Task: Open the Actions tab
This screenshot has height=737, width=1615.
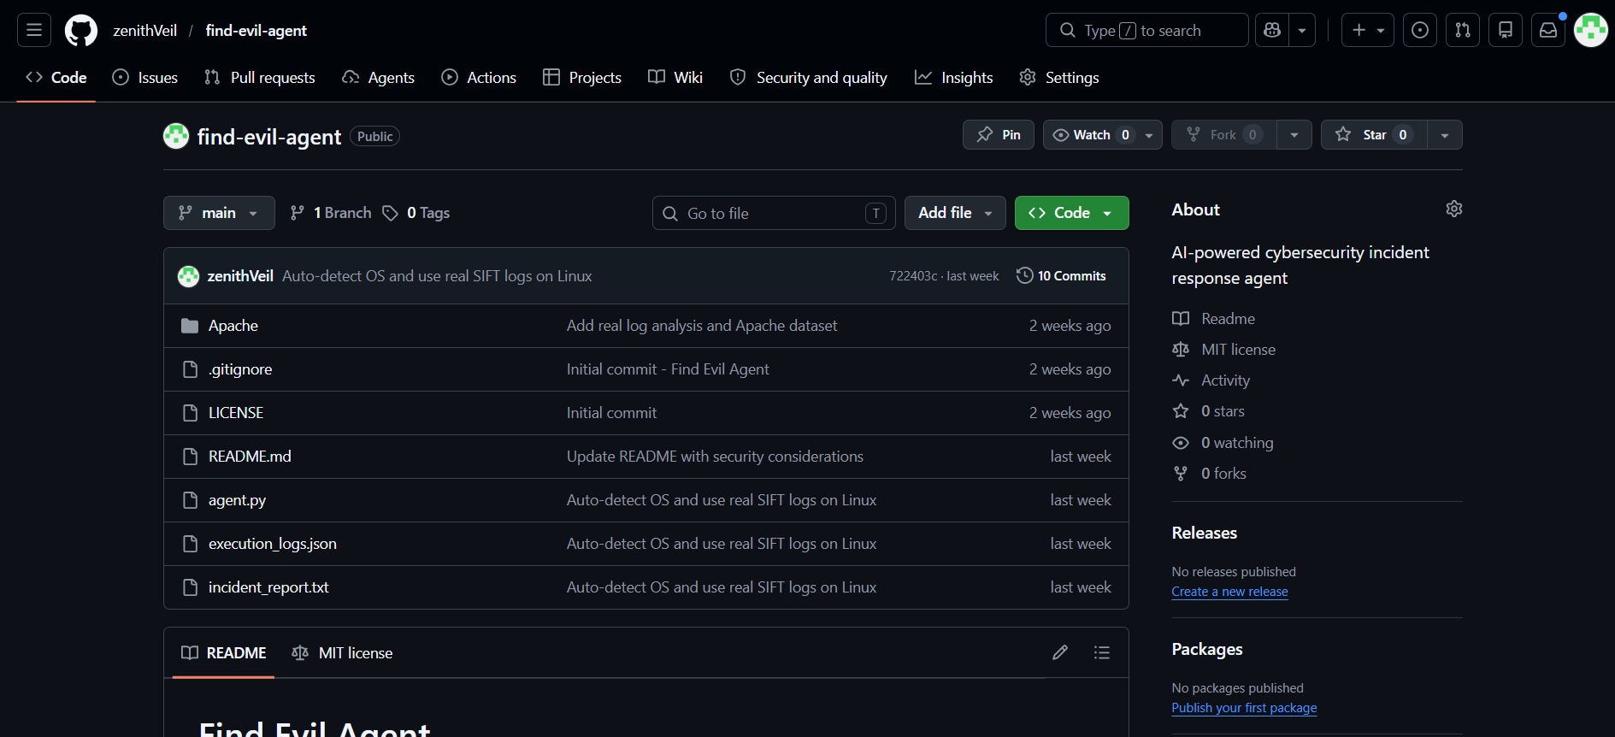Action: click(x=479, y=78)
